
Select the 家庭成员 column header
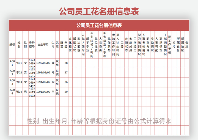[131, 45]
